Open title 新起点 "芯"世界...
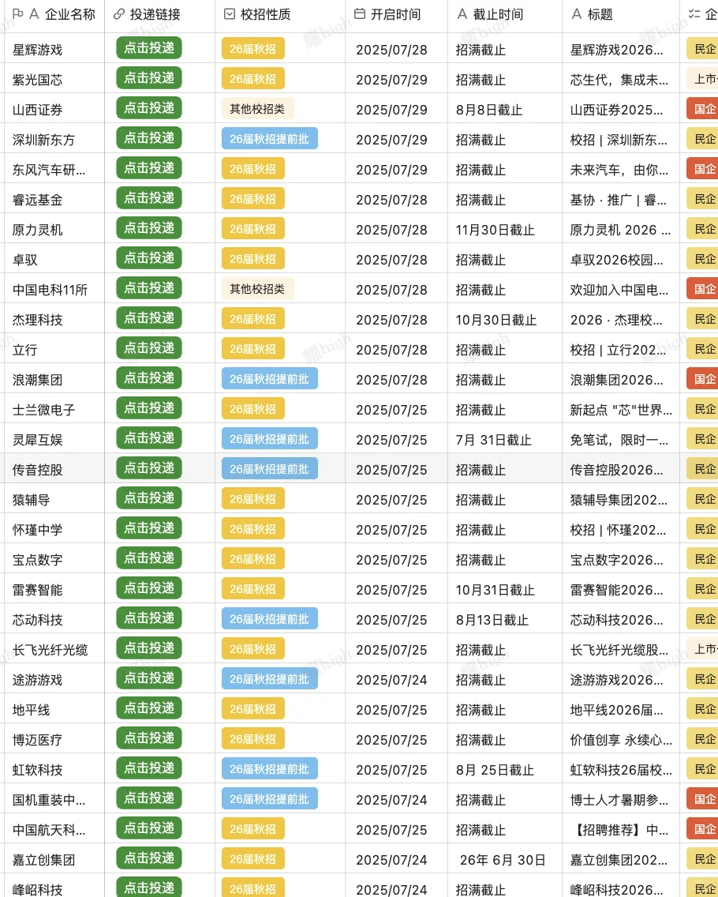The height and width of the screenshot is (897, 718). 621,410
